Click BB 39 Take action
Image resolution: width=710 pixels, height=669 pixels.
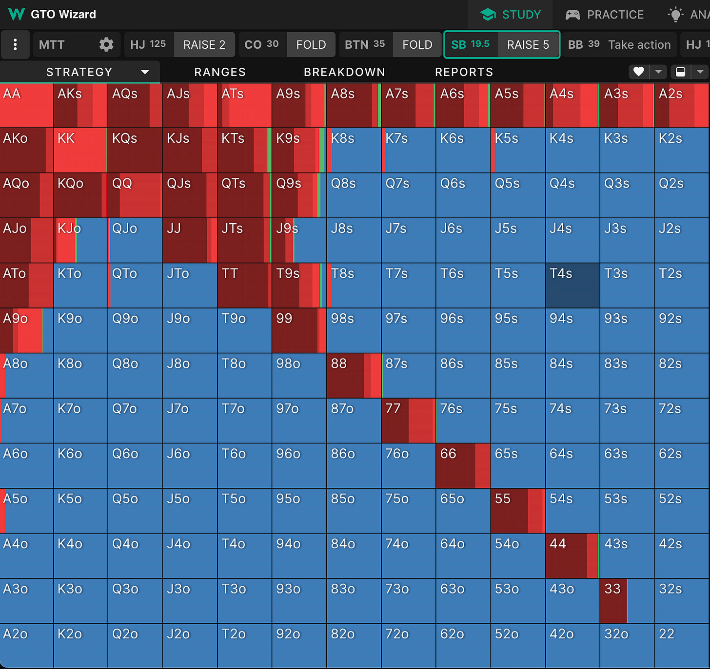[x=619, y=45]
